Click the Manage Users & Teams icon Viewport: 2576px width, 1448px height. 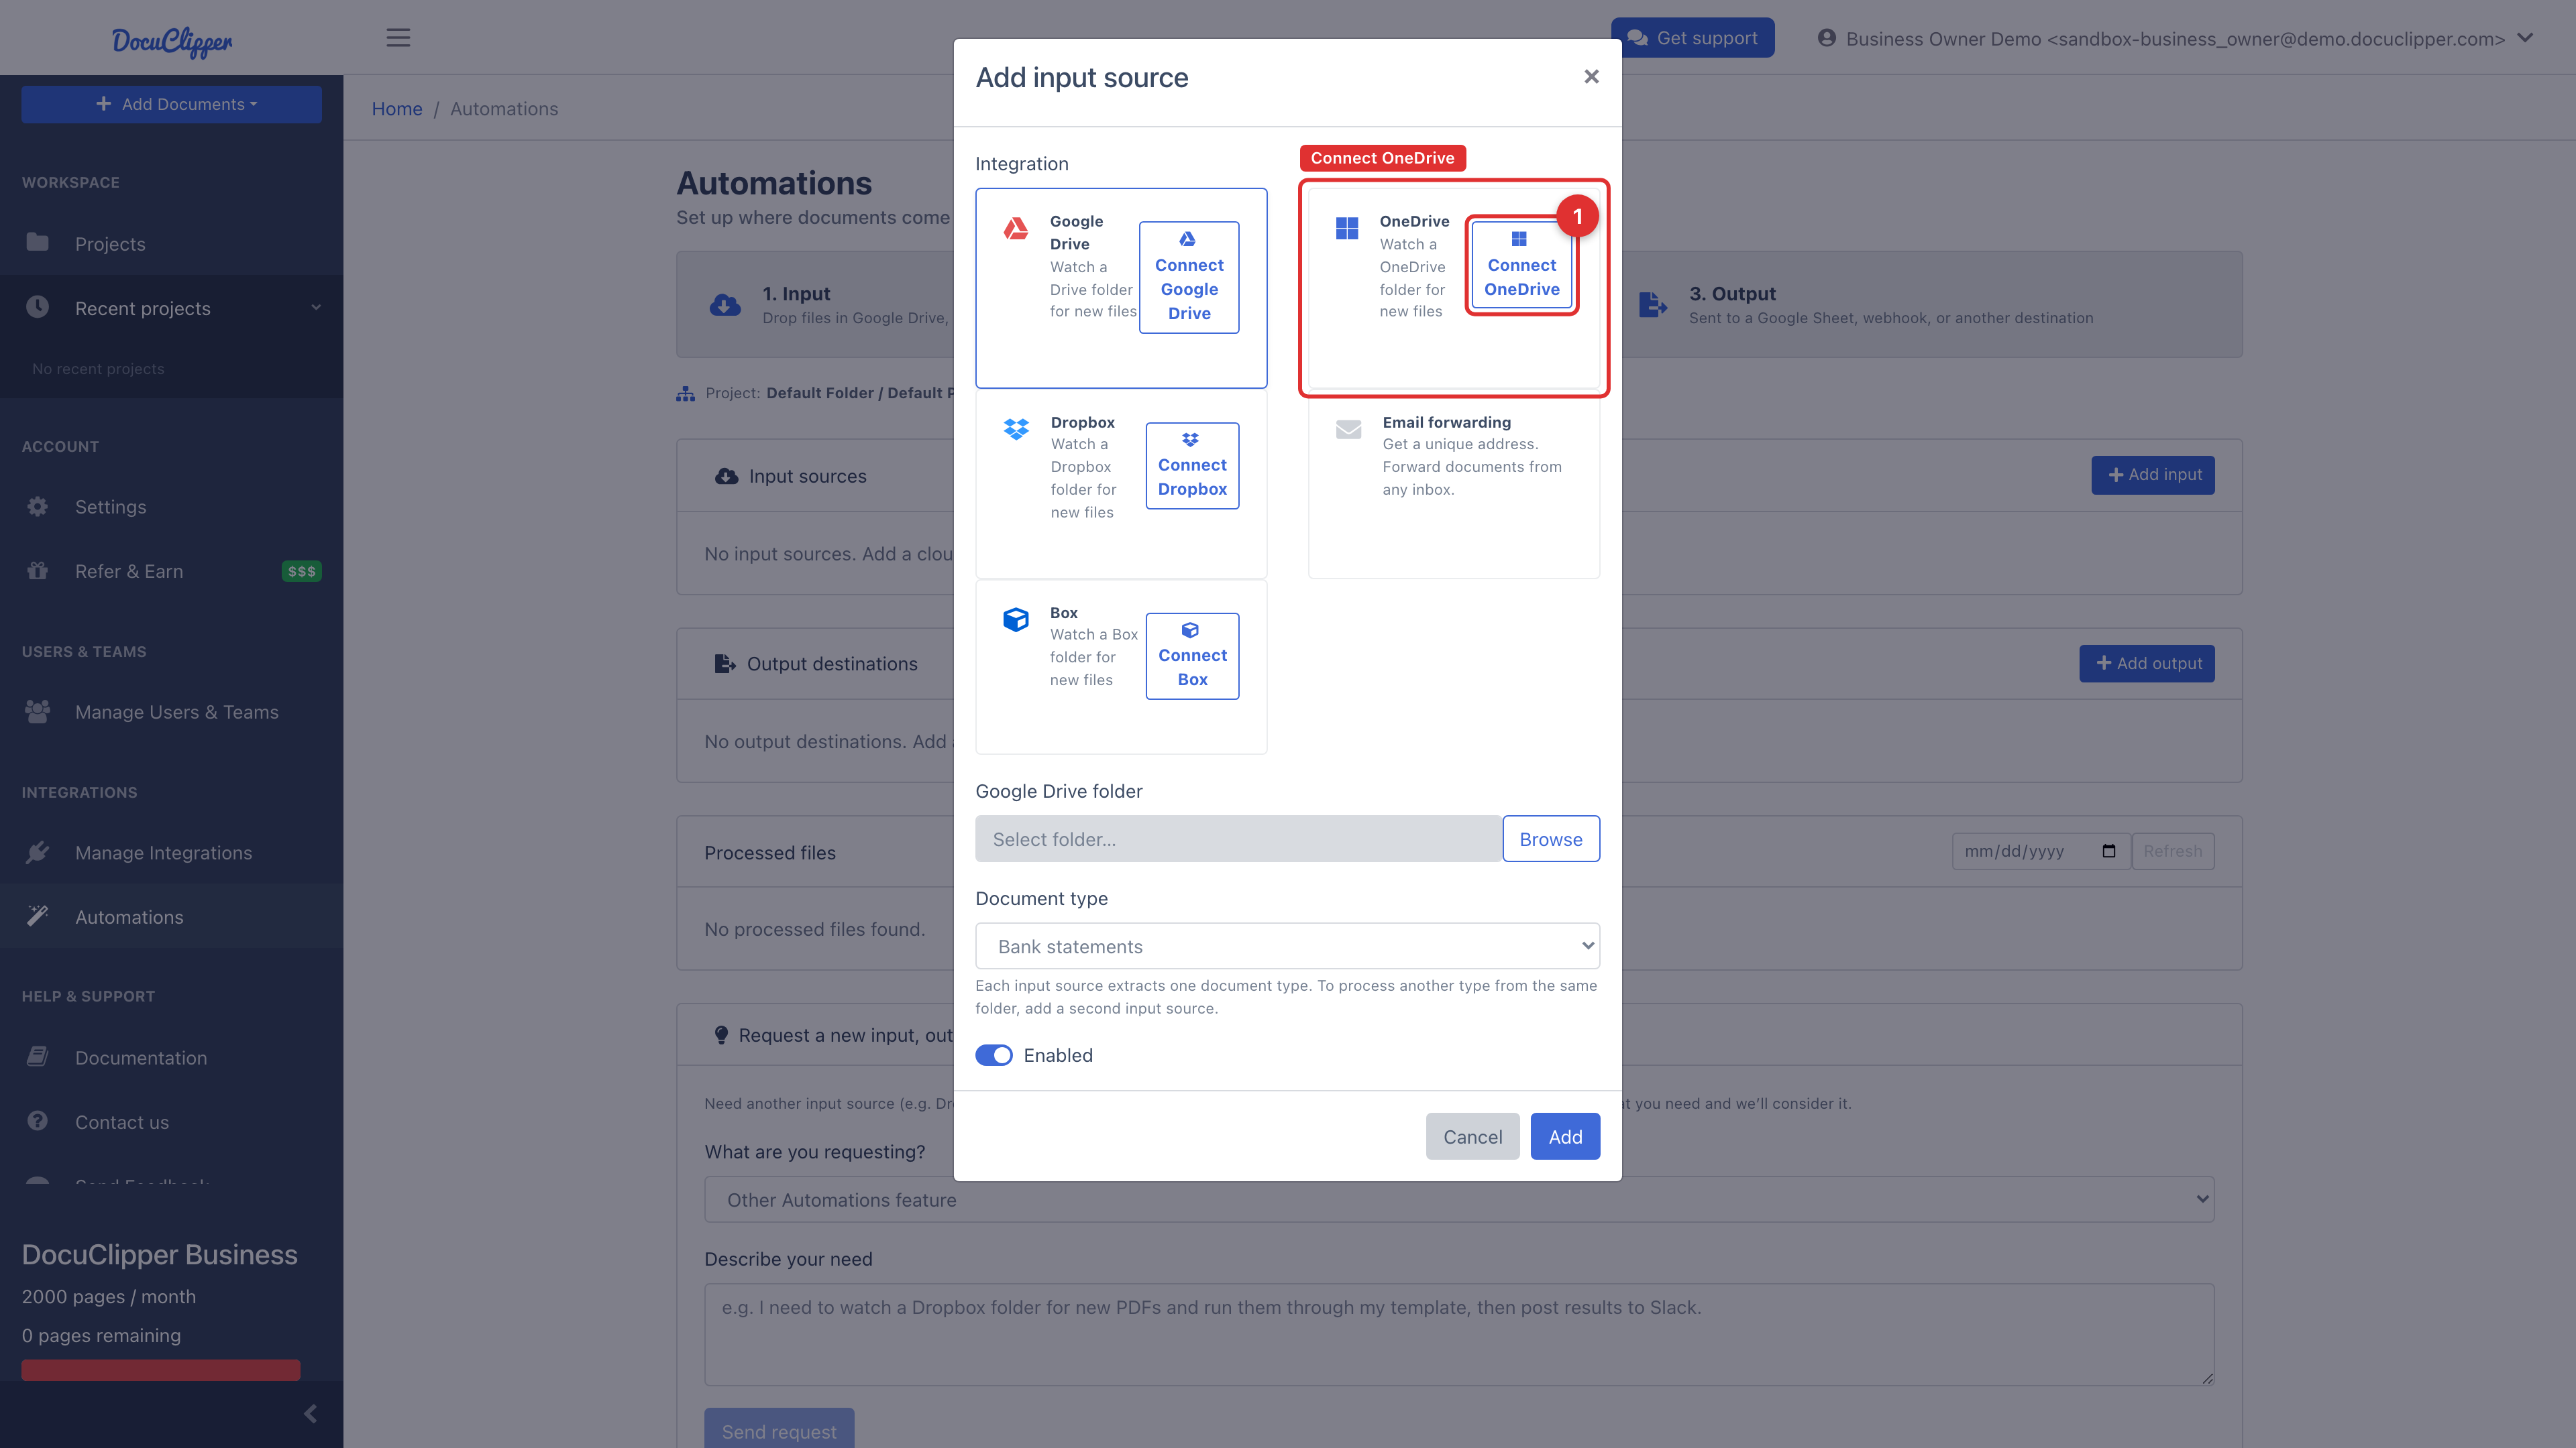pyautogui.click(x=38, y=711)
